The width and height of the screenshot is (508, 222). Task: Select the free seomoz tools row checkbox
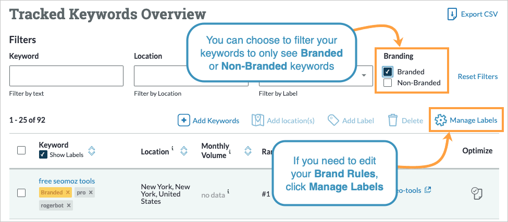pyautogui.click(x=21, y=193)
